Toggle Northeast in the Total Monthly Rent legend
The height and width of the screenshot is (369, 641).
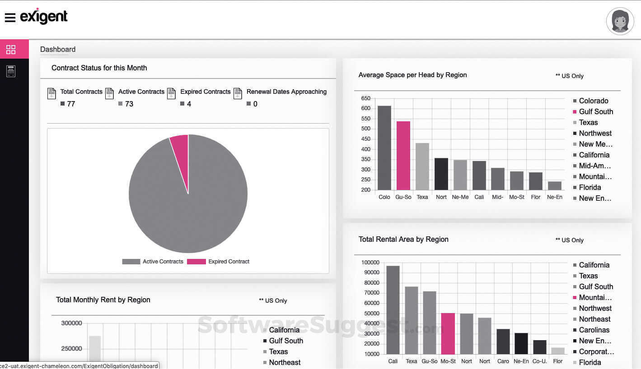click(x=284, y=362)
